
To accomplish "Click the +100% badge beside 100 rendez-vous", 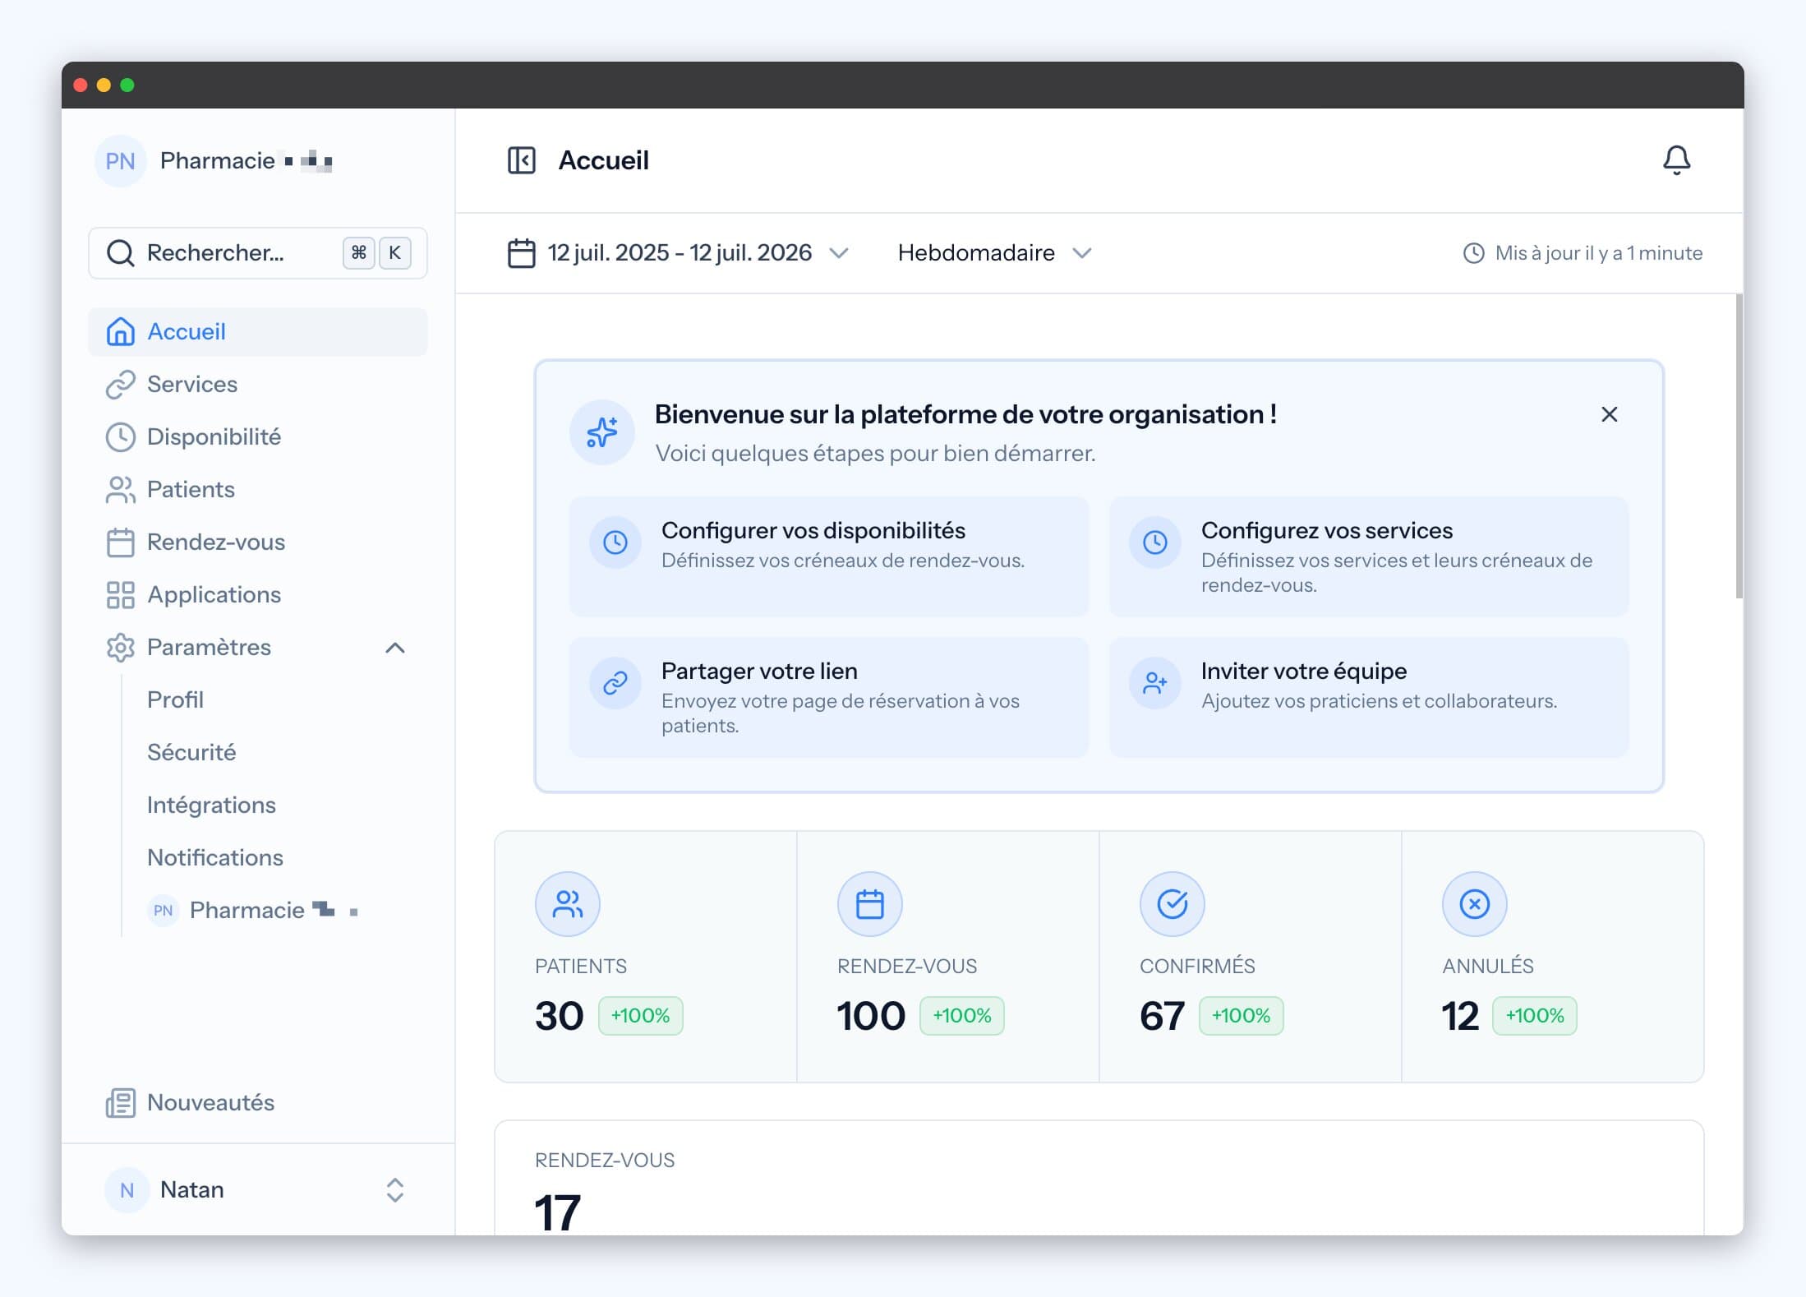I will [961, 1016].
